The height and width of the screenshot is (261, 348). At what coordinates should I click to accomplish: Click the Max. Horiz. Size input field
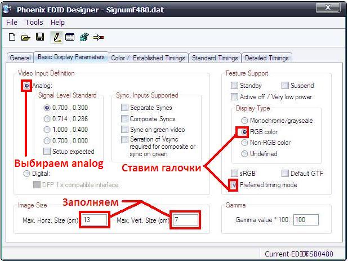[94, 219]
